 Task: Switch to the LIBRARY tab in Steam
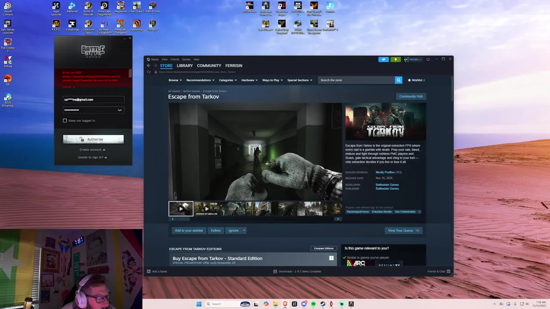(x=185, y=66)
